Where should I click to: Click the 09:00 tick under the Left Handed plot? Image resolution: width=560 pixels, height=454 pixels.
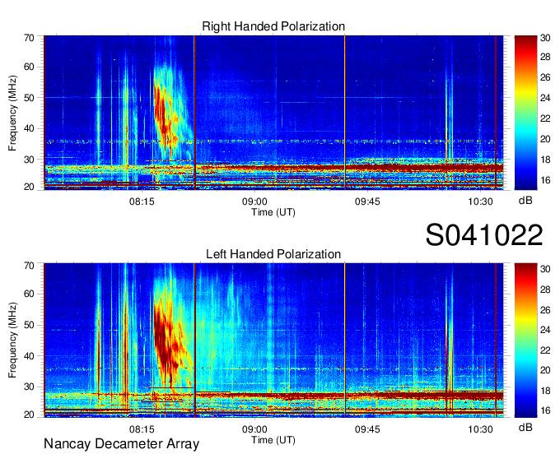tap(254, 429)
